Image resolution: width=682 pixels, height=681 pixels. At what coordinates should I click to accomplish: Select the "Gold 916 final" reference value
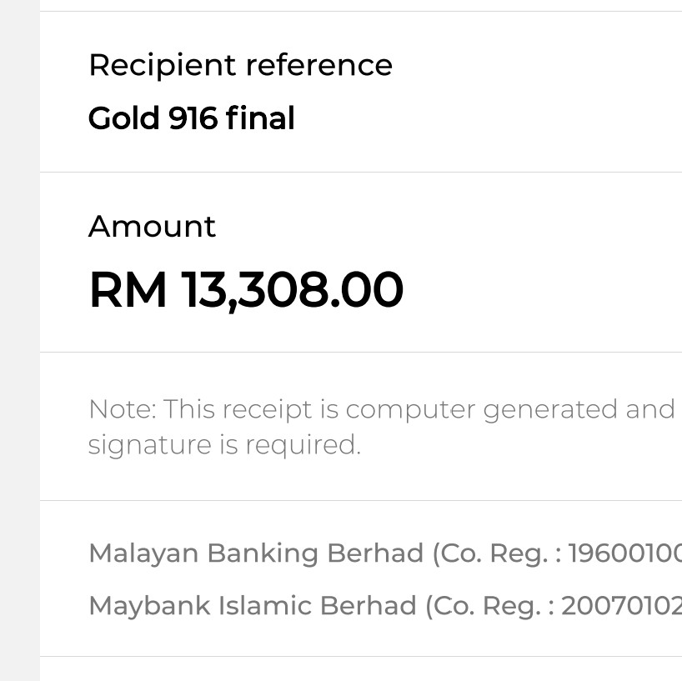[192, 118]
